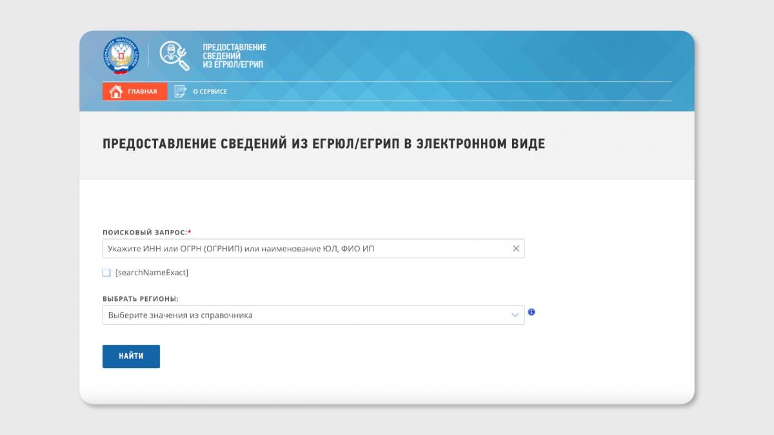This screenshot has width=774, height=435.
Task: Tick the [searchNameExact] checkbox
Action: (x=106, y=273)
